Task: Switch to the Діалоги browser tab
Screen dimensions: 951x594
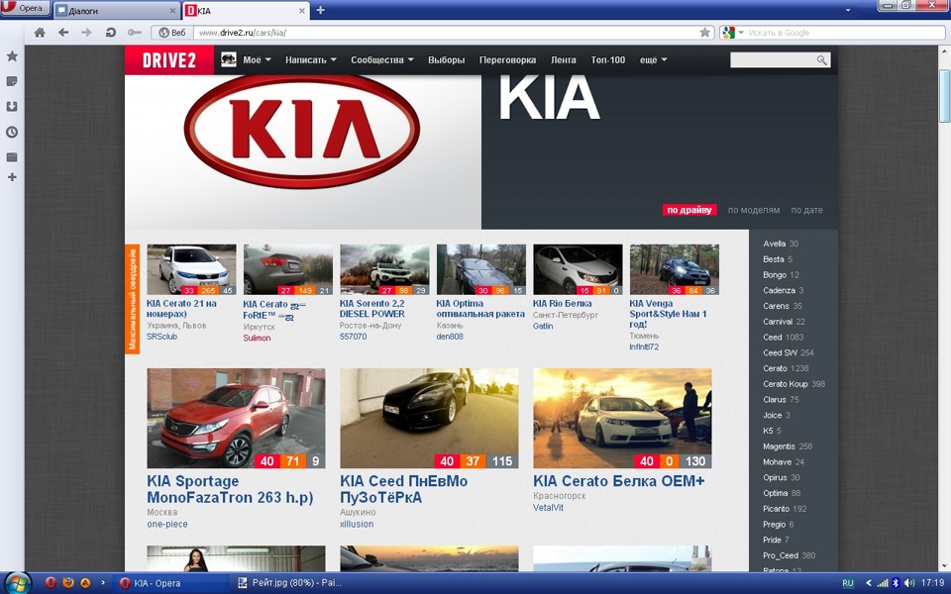Action: 115,11
